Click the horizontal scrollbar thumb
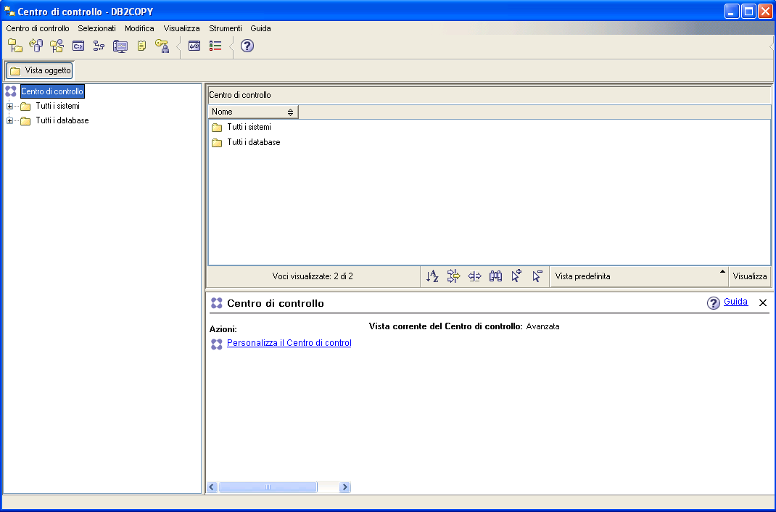This screenshot has height=512, width=776. click(x=268, y=487)
